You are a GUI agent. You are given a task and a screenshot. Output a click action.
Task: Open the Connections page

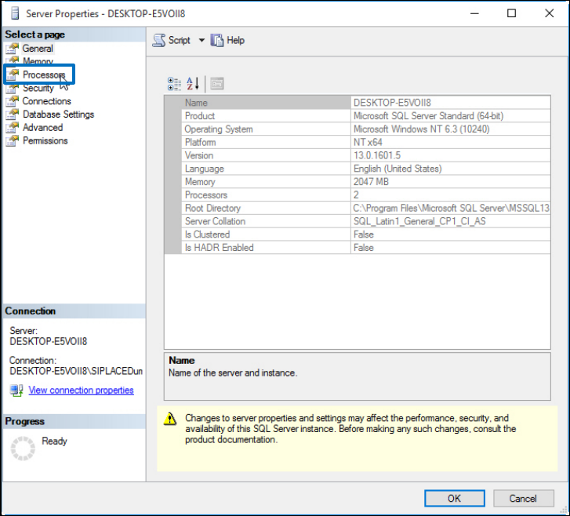46,101
